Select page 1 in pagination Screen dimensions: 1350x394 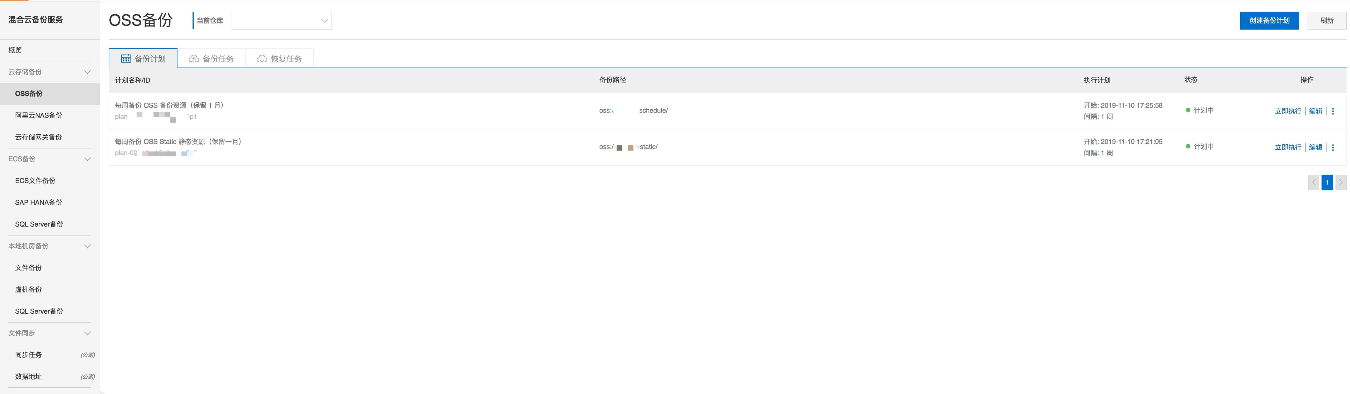[x=1327, y=182]
